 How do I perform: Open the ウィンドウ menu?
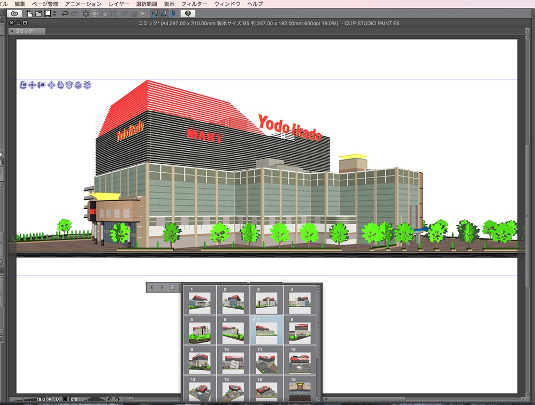coord(227,4)
